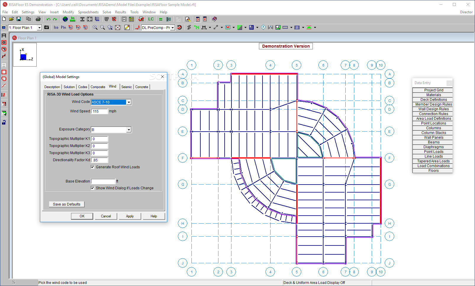The image size is (475, 286).
Task: Open the graphic editing pencil icon
Action: click(x=127, y=27)
